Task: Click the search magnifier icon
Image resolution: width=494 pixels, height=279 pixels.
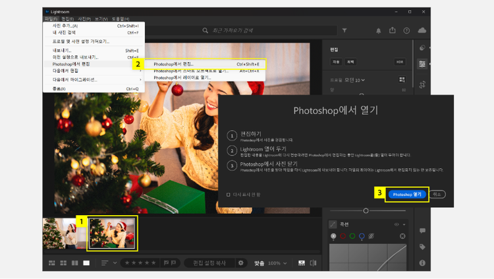Action: (205, 30)
